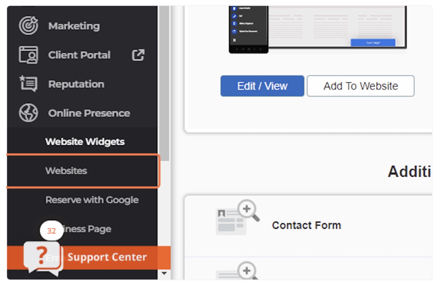
Task: Open Client Portal external link icon
Action: (x=138, y=55)
